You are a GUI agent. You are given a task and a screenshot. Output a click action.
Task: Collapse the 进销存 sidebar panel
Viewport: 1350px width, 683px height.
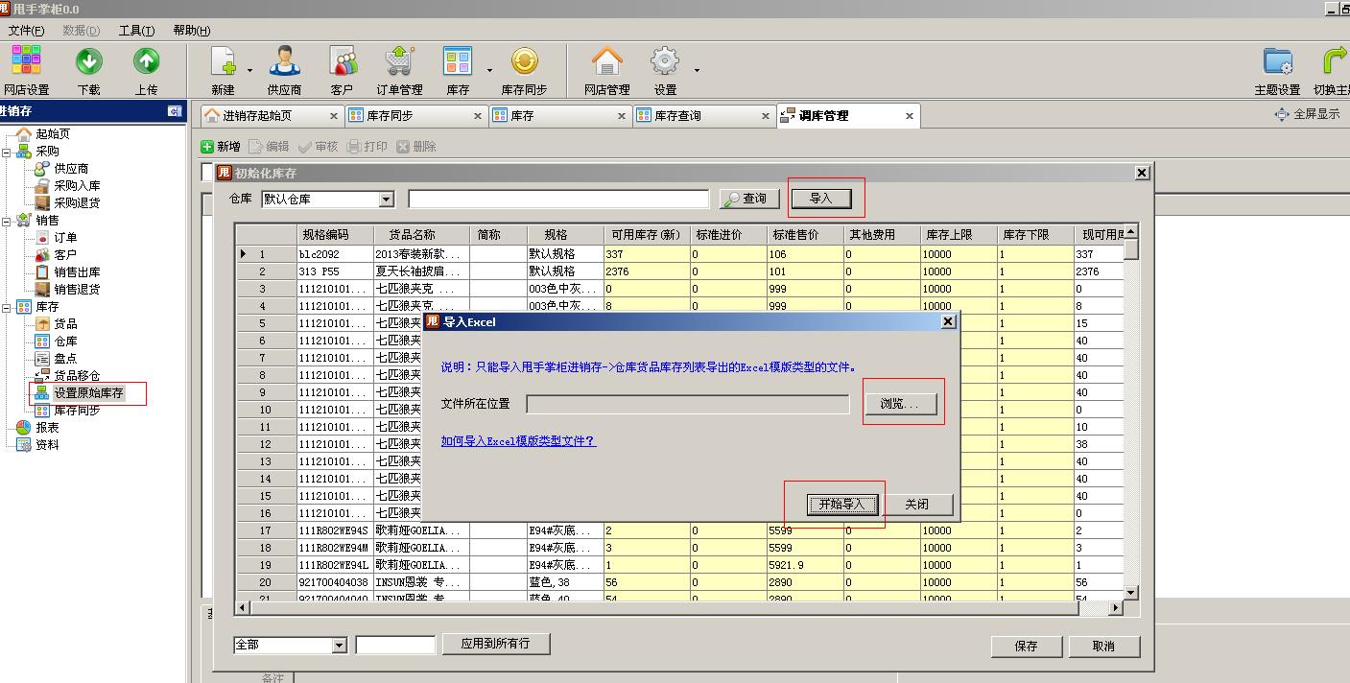174,111
